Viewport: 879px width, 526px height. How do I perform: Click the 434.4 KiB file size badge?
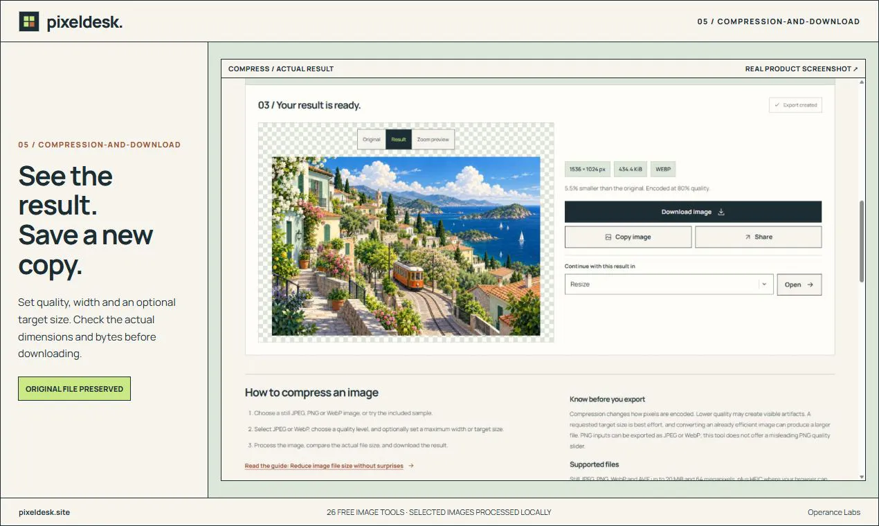(629, 169)
